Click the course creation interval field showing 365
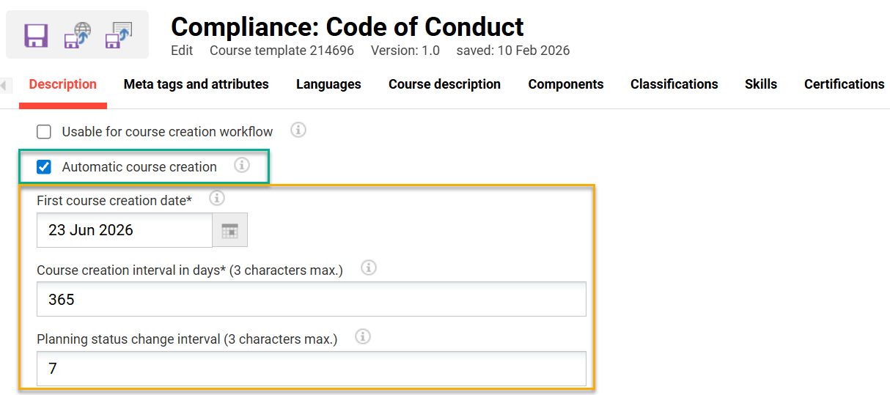Viewport: 890px width, 395px height. (312, 299)
